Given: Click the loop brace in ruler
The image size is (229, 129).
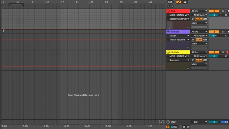Looking at the screenshot, I should pos(16,5).
